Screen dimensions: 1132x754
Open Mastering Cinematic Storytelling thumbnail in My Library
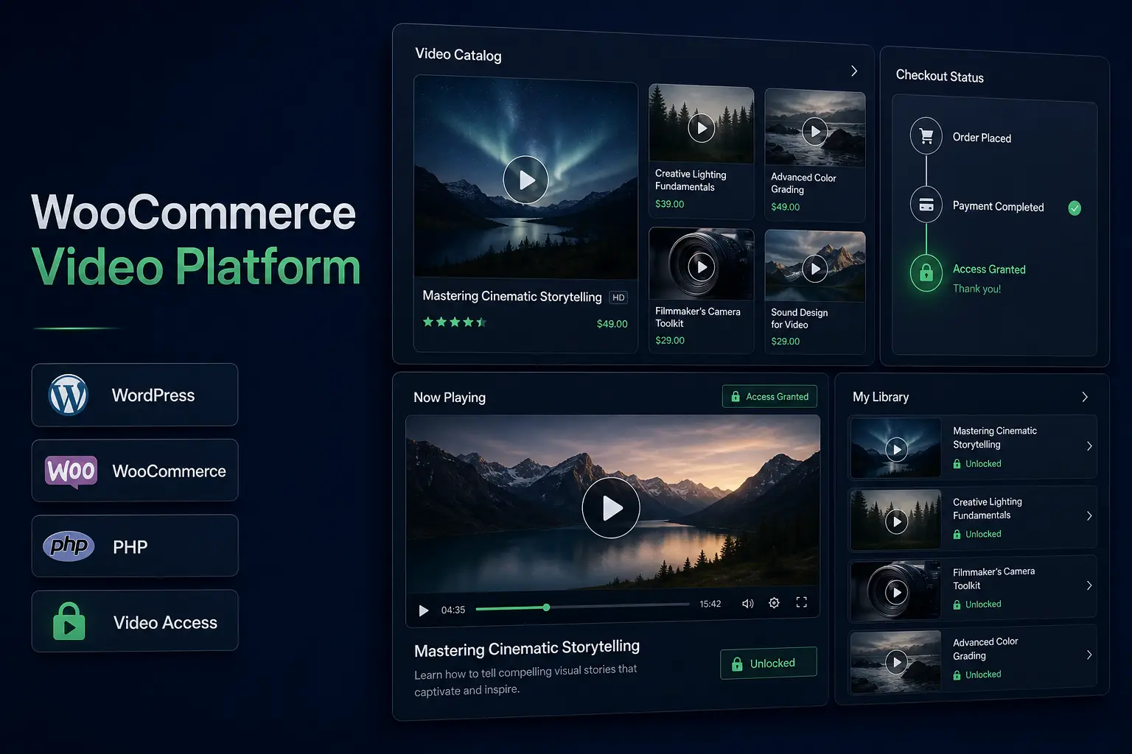point(895,448)
